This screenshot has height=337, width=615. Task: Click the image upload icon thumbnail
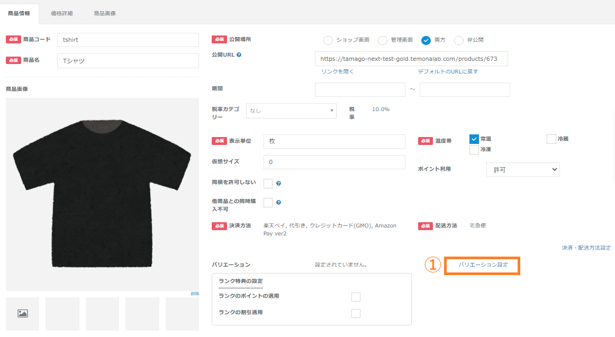23,314
